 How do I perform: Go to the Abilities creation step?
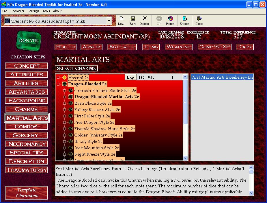27,83
